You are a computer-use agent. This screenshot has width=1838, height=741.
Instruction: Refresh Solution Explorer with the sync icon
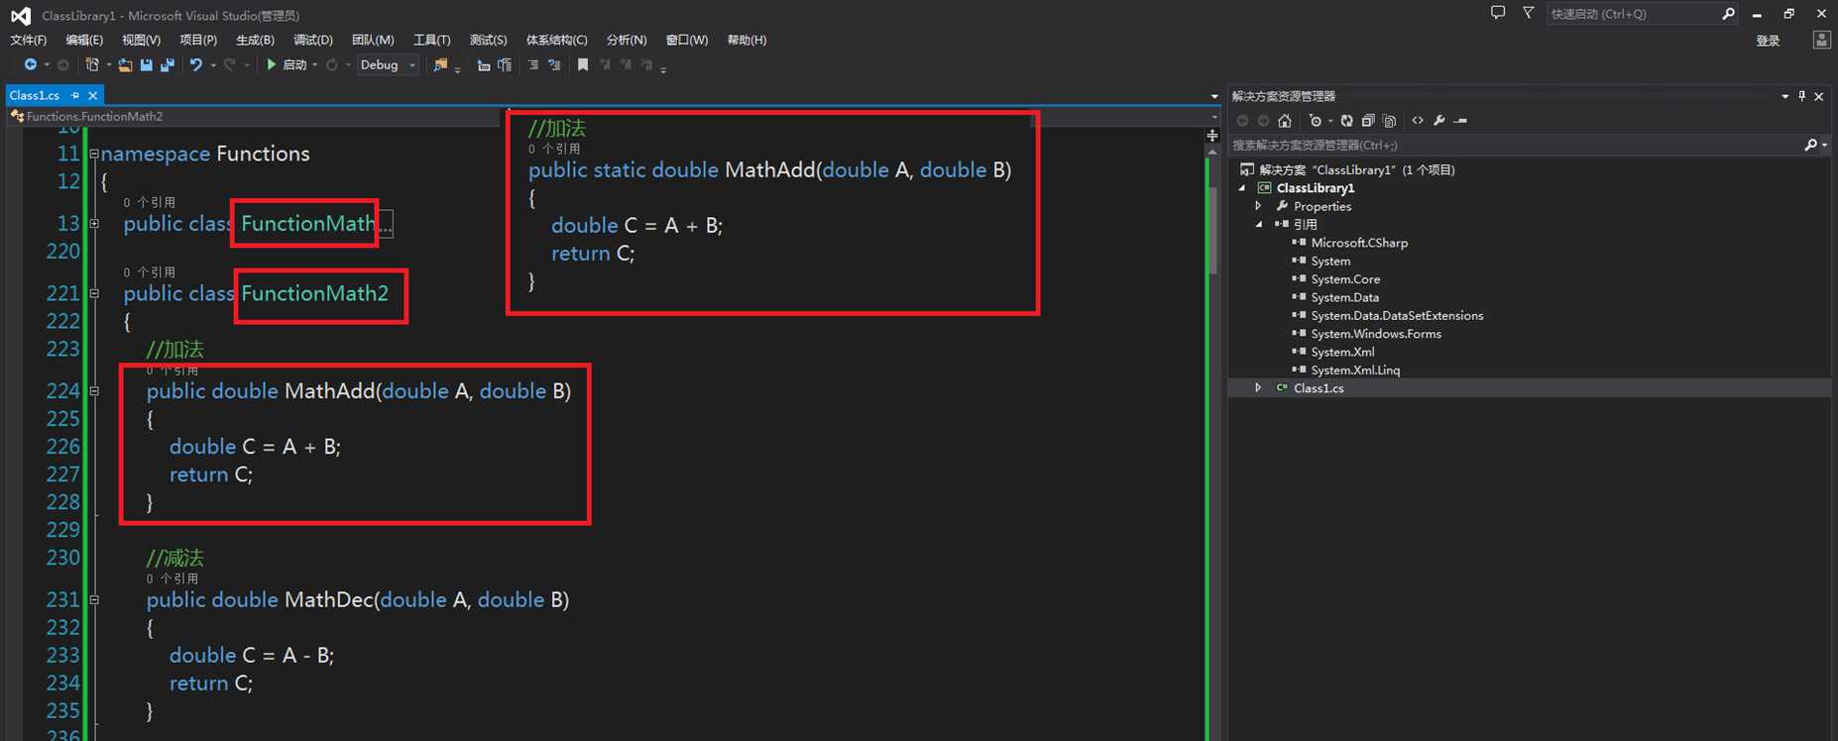1346,121
